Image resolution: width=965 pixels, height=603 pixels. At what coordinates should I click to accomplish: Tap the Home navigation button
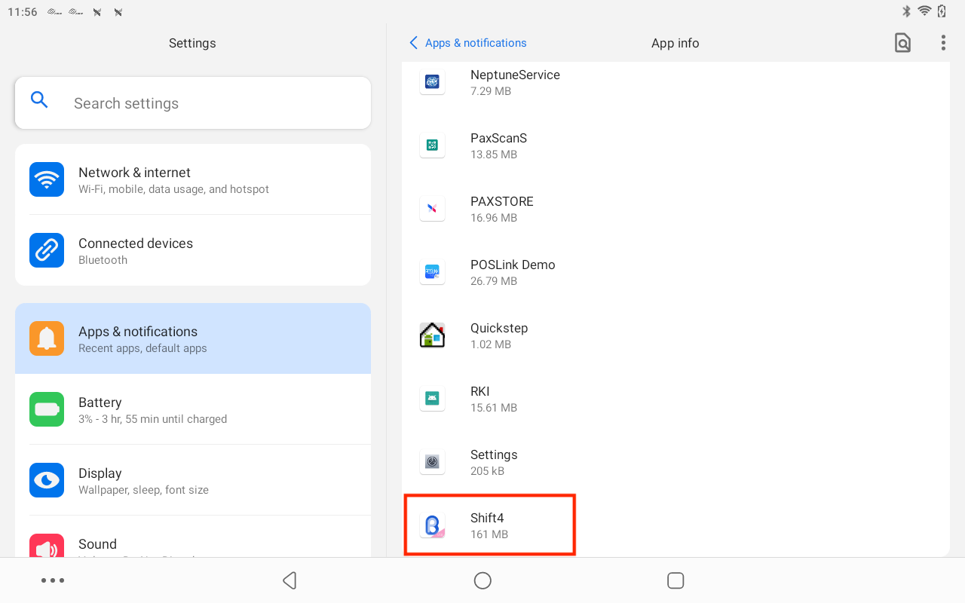click(482, 580)
